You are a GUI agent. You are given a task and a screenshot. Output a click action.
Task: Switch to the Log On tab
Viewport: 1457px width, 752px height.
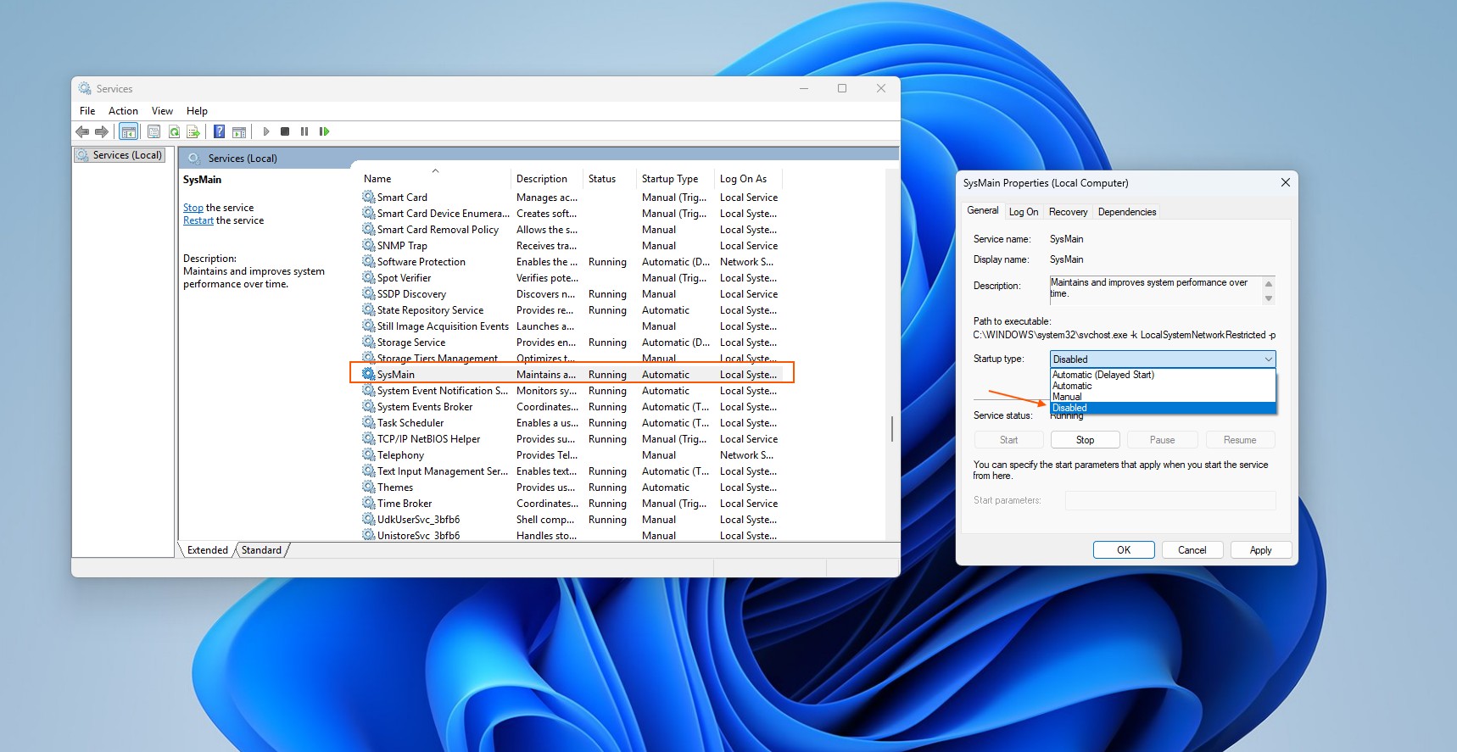tap(1024, 212)
